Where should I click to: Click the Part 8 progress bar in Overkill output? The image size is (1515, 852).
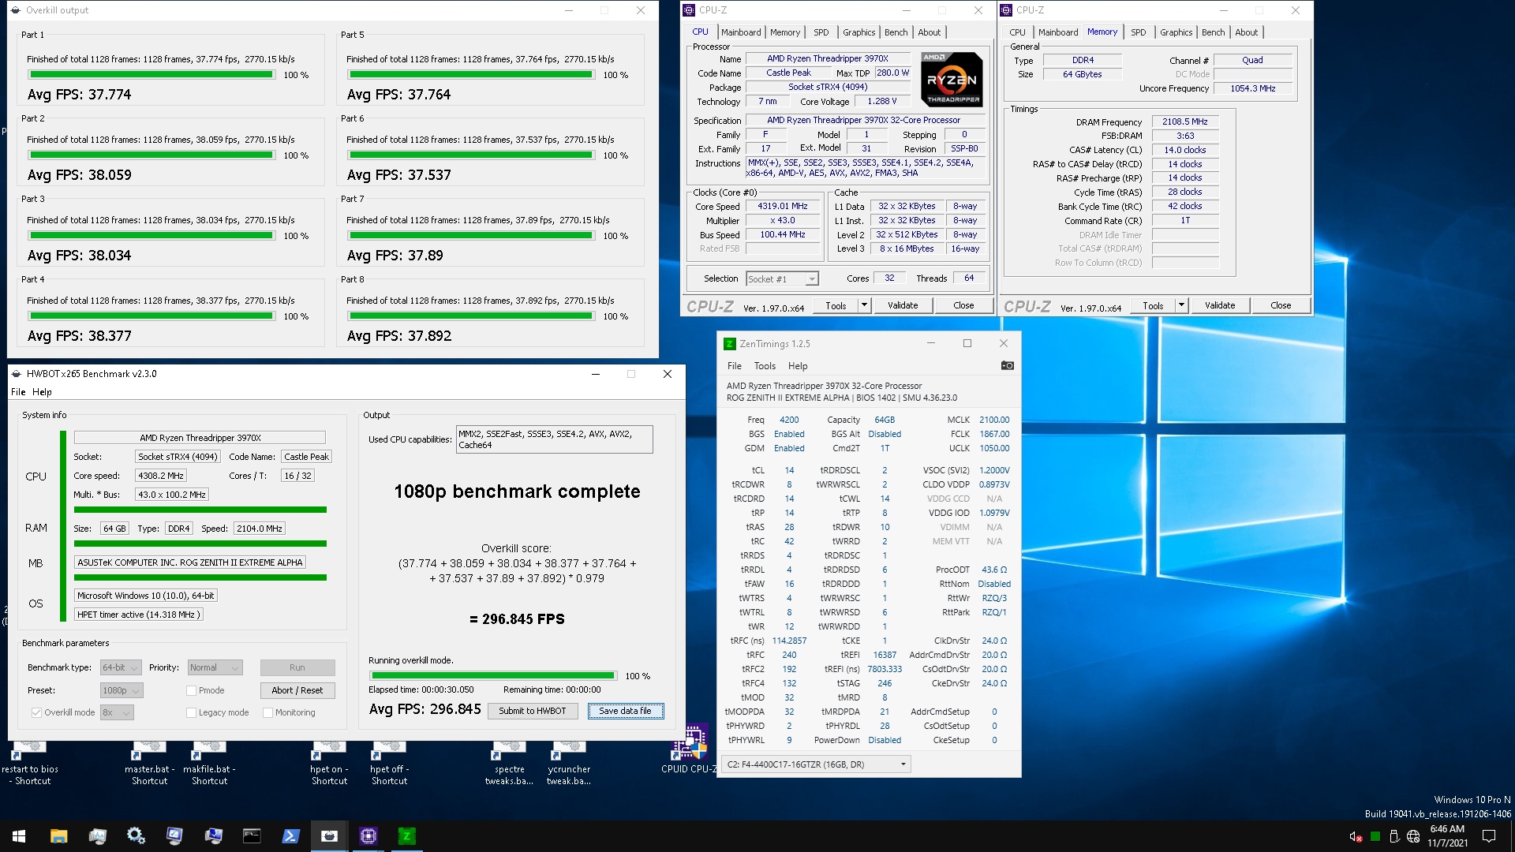(x=471, y=316)
